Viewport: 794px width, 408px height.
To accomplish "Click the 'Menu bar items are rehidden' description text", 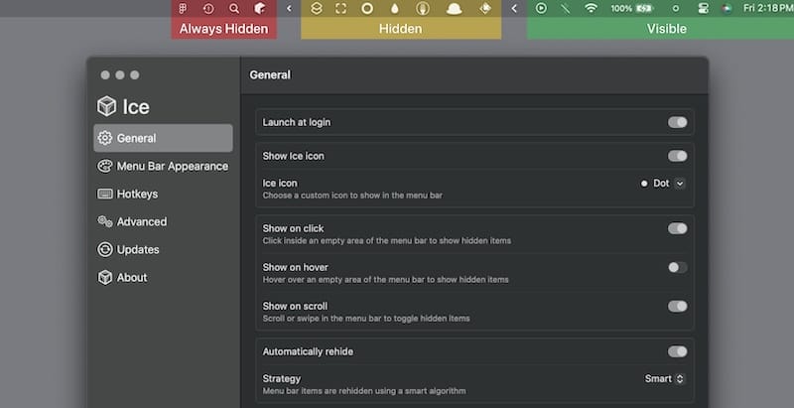I will click(x=364, y=391).
